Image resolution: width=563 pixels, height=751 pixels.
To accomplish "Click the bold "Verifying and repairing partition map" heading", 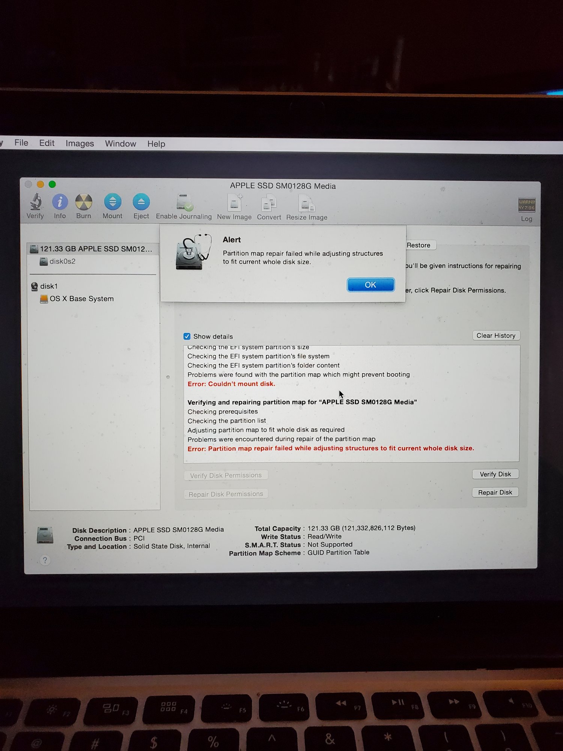I will tap(302, 402).
